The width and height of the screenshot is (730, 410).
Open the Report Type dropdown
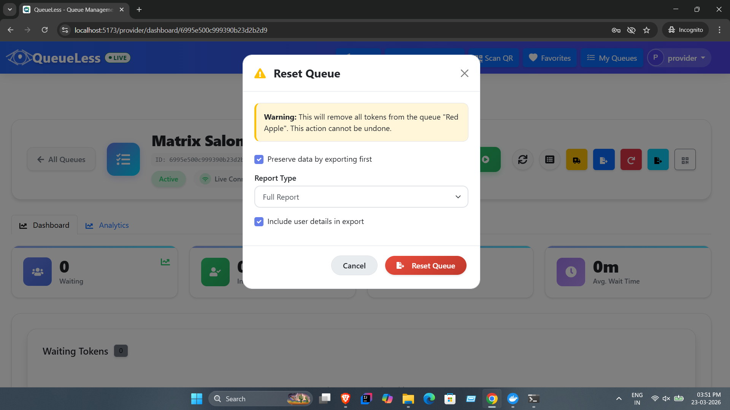(x=361, y=197)
